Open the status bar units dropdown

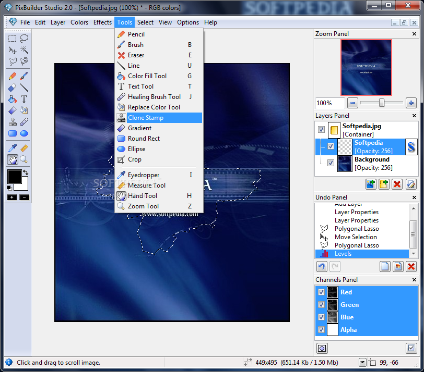pos(362,362)
